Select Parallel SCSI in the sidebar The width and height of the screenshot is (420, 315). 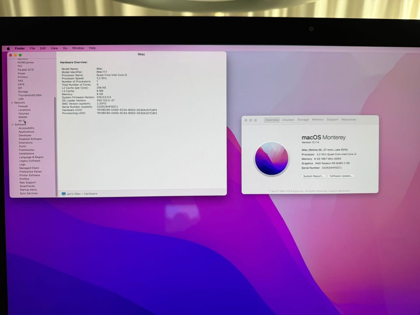(26, 70)
